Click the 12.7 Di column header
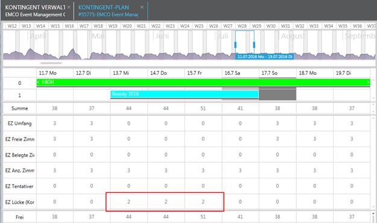 tap(92, 73)
